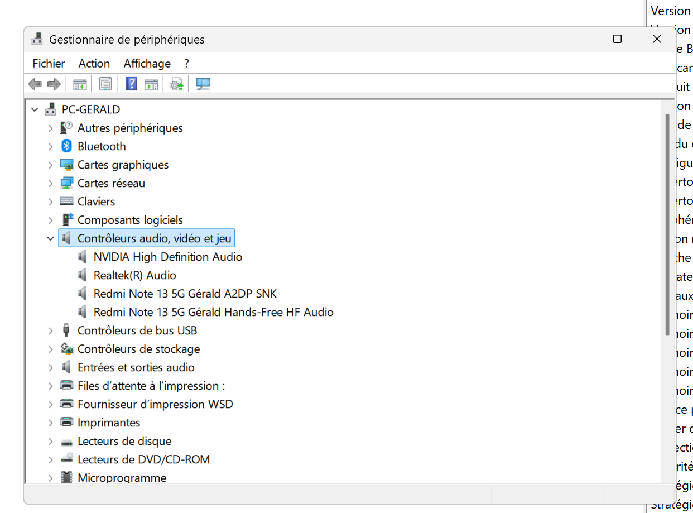Select Redmi Note 13 5G Gérald Hands-Free HF Audio
This screenshot has height=513, width=693.
click(x=214, y=312)
